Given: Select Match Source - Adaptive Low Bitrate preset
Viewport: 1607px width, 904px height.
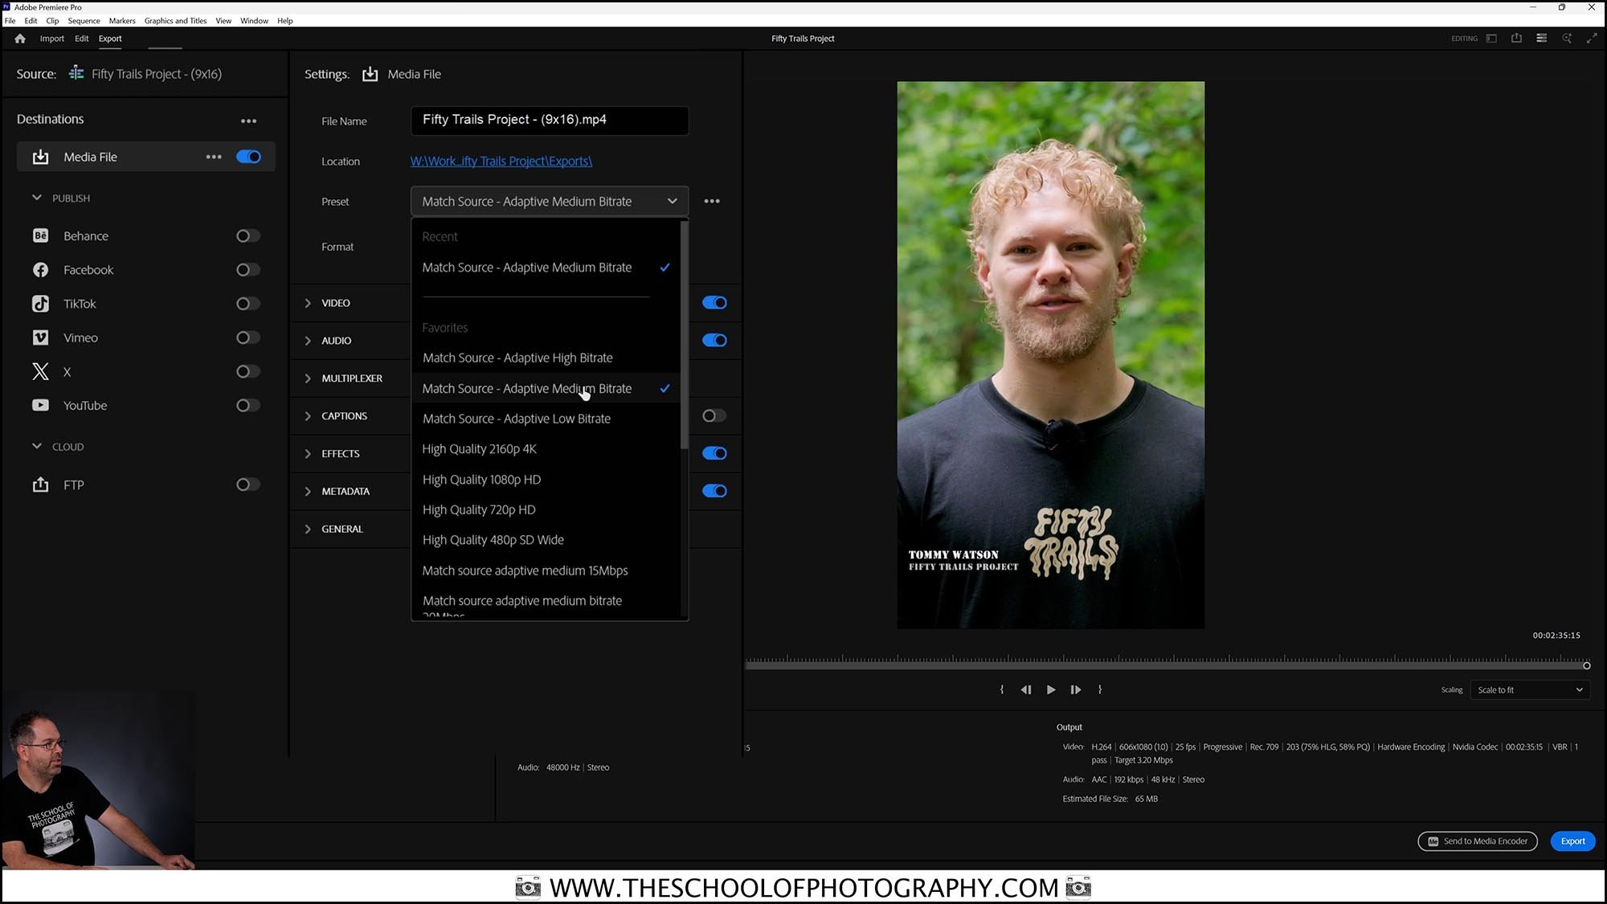Looking at the screenshot, I should 516,419.
